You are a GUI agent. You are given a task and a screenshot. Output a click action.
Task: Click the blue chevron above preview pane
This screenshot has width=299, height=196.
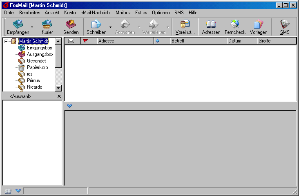pos(69,106)
